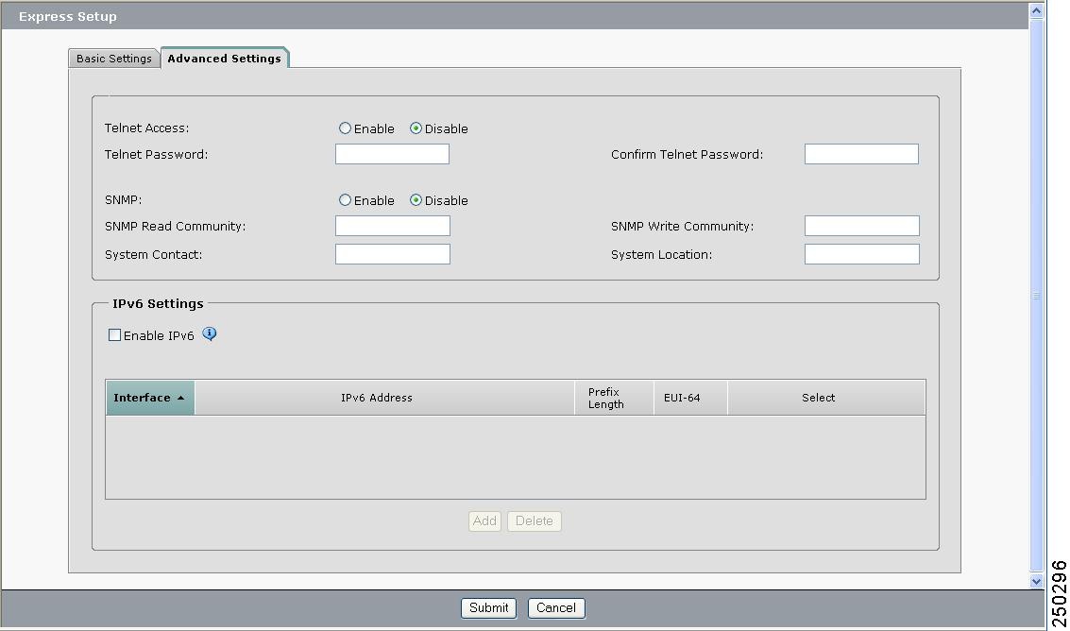Click the Prefix Length column header
This screenshot has height=631, width=1070.
[x=614, y=398]
